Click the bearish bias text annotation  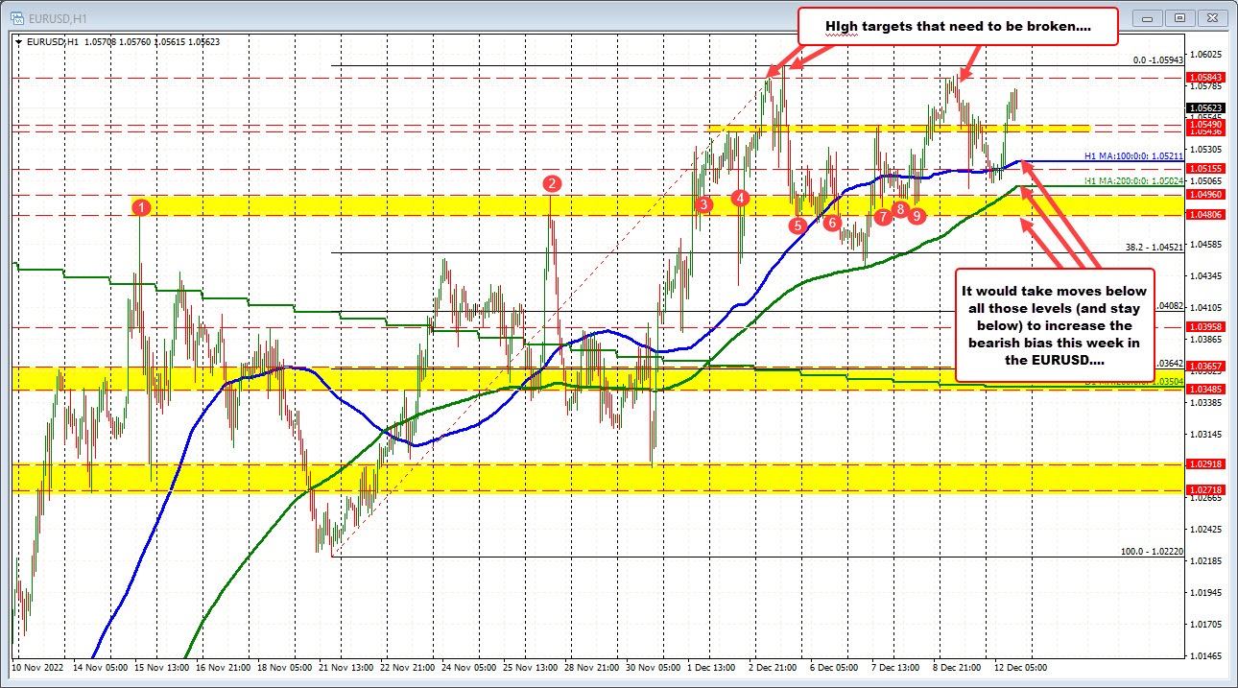tap(1054, 324)
